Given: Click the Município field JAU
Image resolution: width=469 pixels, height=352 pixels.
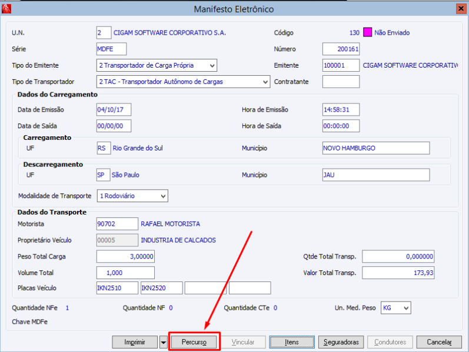Looking at the screenshot, I should [376, 175].
